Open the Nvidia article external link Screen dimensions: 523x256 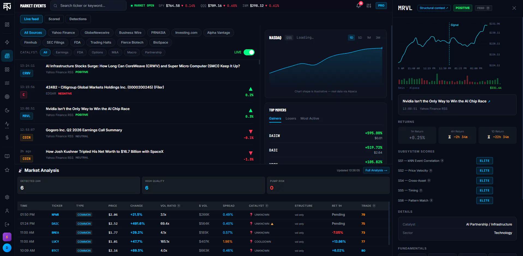tap(489, 101)
